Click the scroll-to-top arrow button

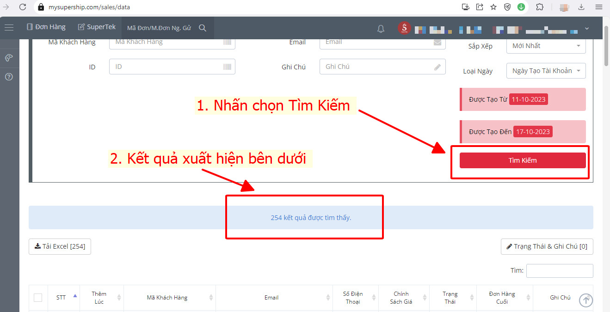pos(586,300)
